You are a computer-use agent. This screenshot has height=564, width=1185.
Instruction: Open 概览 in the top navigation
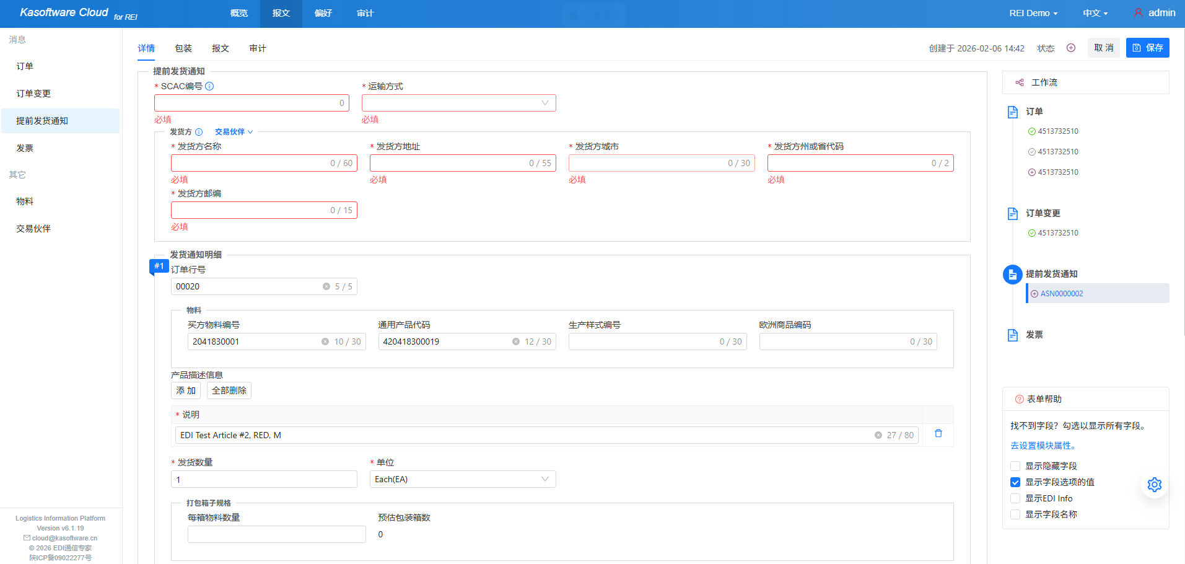pyautogui.click(x=239, y=13)
